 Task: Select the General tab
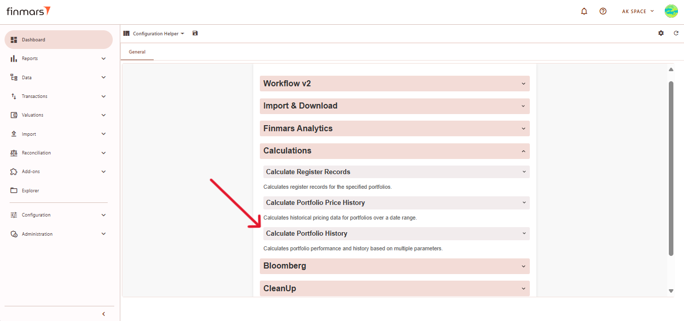(x=137, y=52)
